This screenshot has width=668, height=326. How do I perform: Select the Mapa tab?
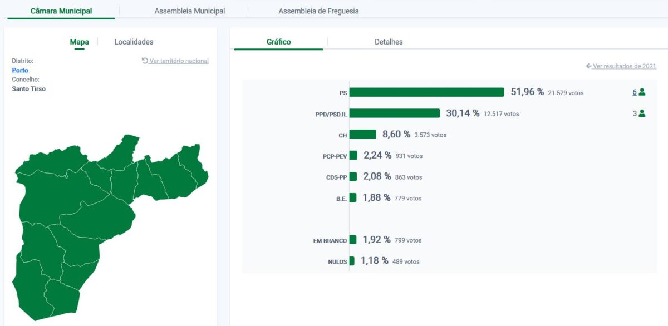(79, 42)
